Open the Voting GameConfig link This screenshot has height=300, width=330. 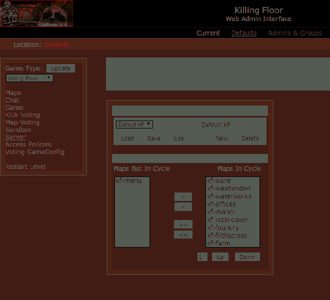pos(35,152)
